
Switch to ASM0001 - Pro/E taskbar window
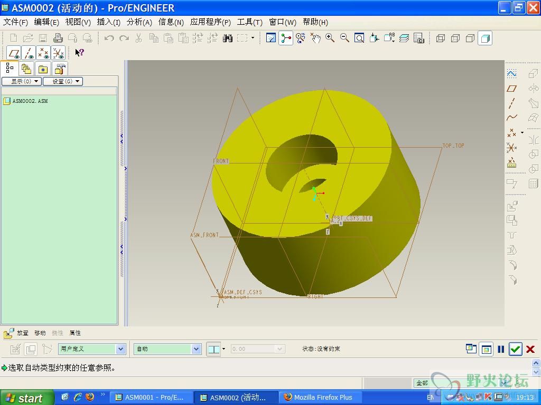(150, 398)
